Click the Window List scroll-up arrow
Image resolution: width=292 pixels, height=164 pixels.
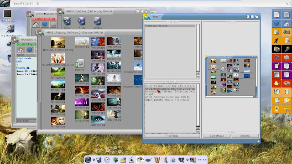tap(198, 128)
